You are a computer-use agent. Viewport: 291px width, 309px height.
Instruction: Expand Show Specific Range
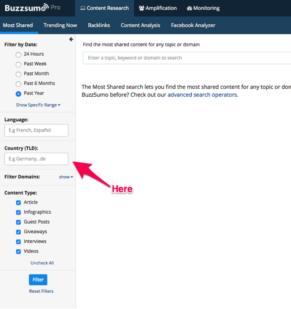(x=38, y=105)
